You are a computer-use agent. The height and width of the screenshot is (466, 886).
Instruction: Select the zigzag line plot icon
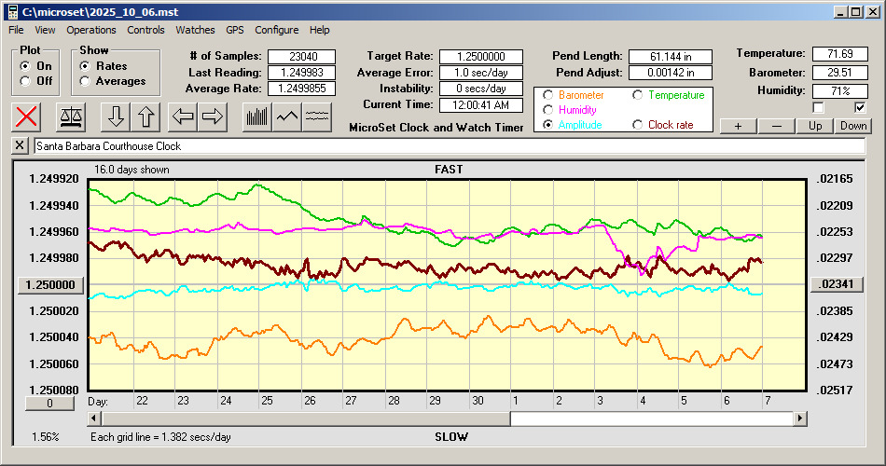click(x=286, y=116)
